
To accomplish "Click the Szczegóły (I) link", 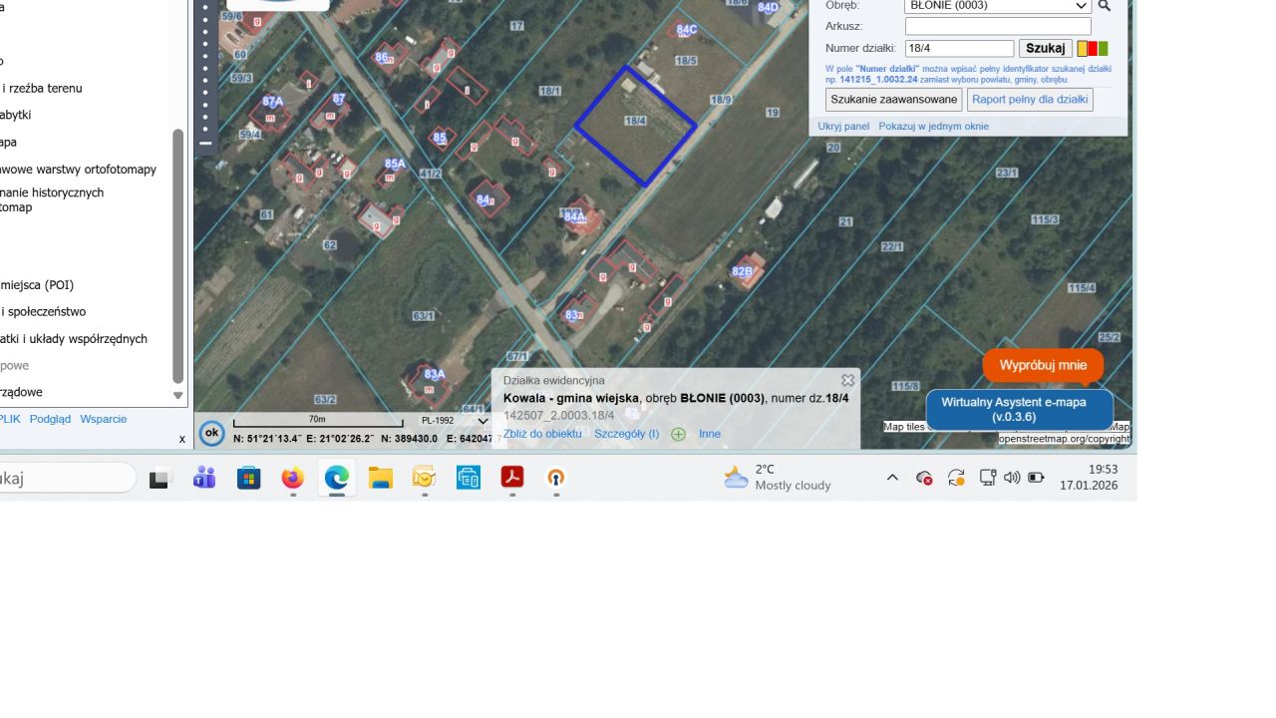I will tap(626, 434).
